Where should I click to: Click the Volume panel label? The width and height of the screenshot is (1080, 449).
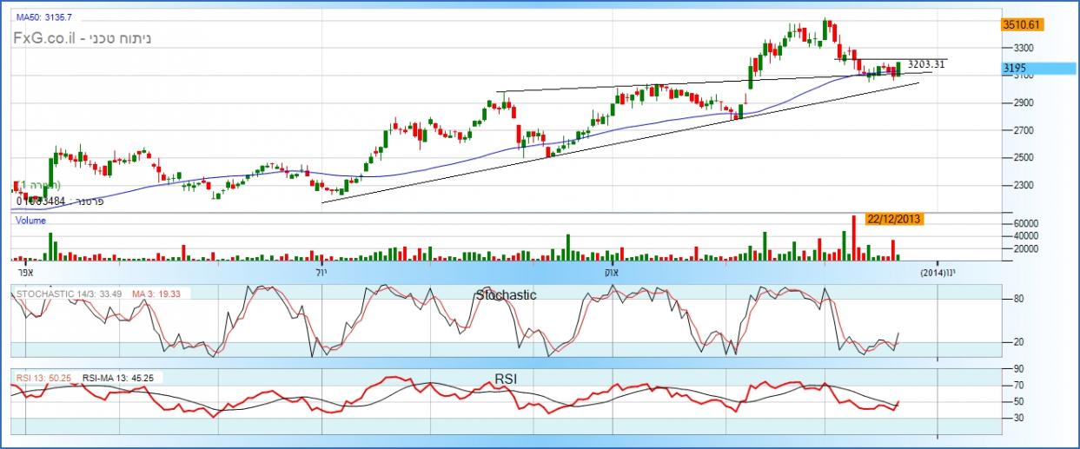point(31,221)
